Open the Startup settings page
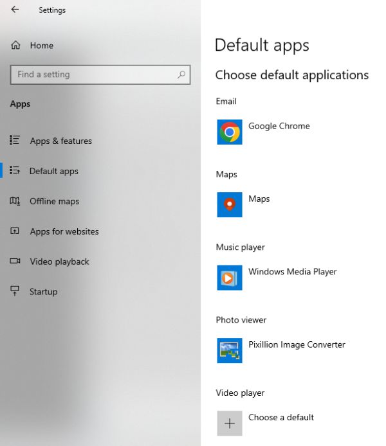The height and width of the screenshot is (446, 386). point(43,292)
